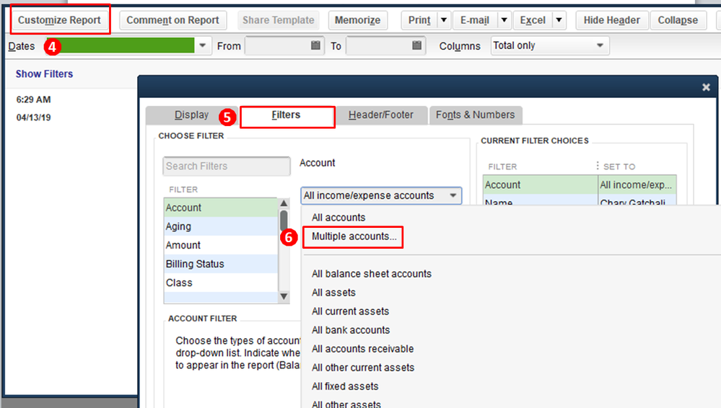This screenshot has width=721, height=408.
Task: Choose Multiple accounts... option
Action: tap(354, 236)
